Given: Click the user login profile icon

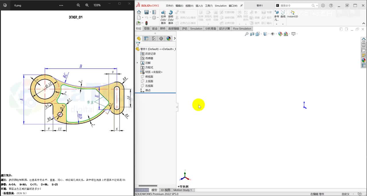Looking at the screenshot, I should point(323,5).
